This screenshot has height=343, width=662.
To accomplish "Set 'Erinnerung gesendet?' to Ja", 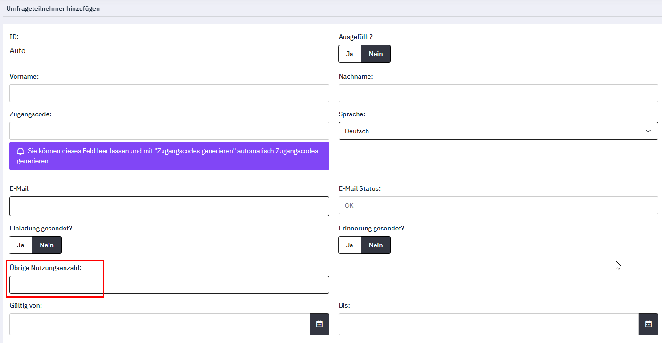I will click(350, 245).
